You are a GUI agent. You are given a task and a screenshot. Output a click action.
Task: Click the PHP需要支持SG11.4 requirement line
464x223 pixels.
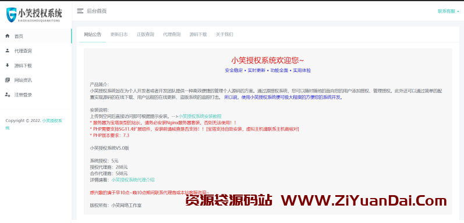(194, 129)
